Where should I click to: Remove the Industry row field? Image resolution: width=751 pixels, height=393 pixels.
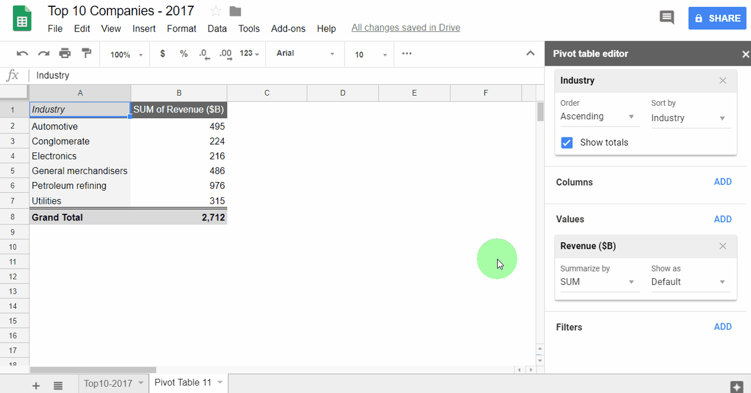point(723,80)
